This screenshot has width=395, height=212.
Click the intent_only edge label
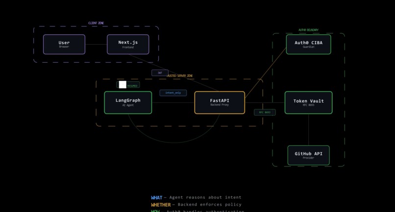click(173, 93)
